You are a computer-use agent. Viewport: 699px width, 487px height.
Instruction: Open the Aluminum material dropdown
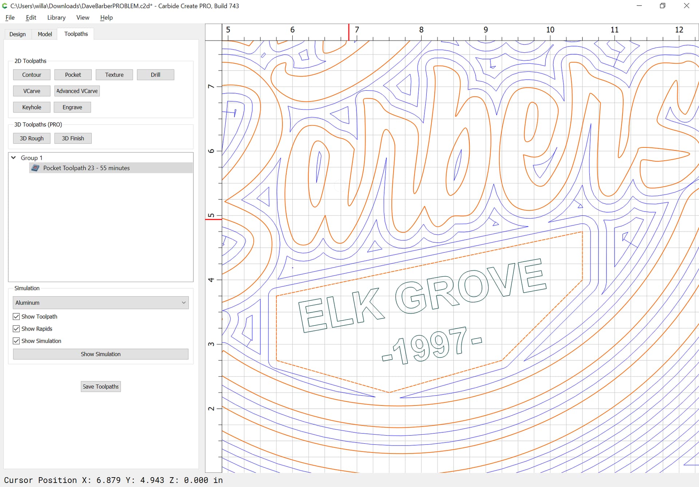100,303
